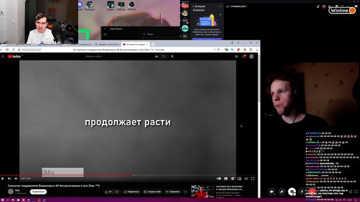The image size is (360, 202).
Task: Open File Explorer from the taskbar
Action: (13, 200)
